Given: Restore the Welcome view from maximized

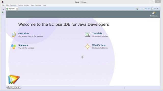Looking at the screenshot, I should click(x=158, y=8).
